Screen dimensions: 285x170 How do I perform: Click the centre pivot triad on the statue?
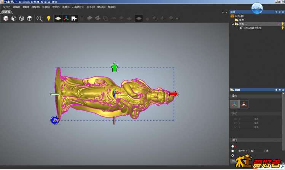click(115, 93)
